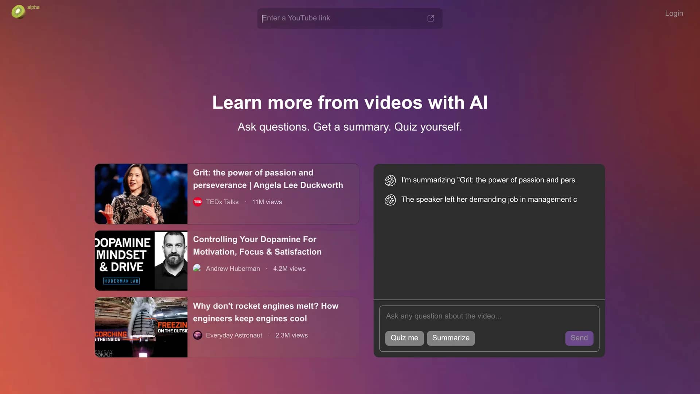Open the Login link
Viewport: 700px width, 394px height.
pos(674,13)
